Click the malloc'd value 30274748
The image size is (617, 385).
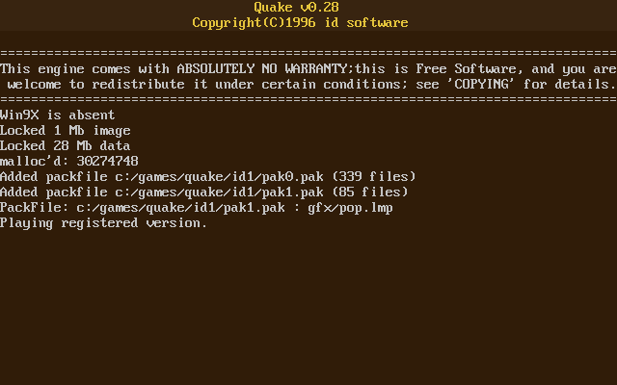click(x=107, y=161)
